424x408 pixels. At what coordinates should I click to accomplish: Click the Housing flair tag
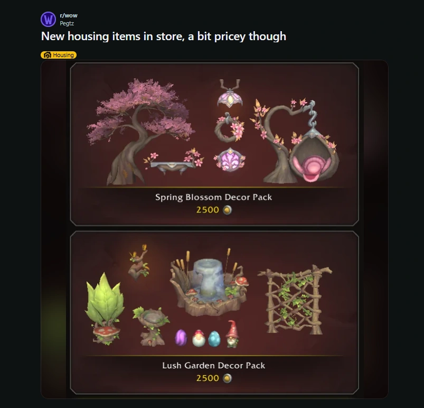click(59, 55)
